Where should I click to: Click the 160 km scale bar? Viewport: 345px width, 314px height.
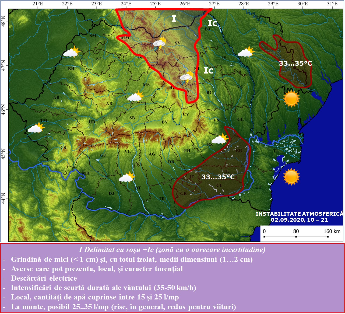[x=296, y=236]
